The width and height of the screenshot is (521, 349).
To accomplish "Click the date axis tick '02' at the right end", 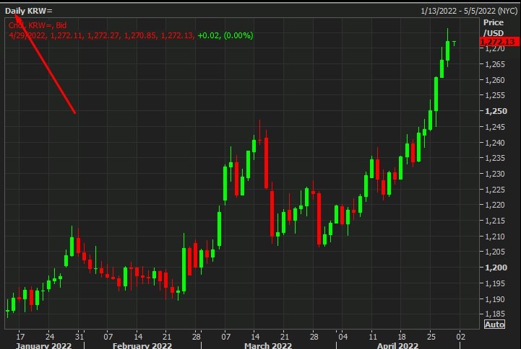I will 460,337.
